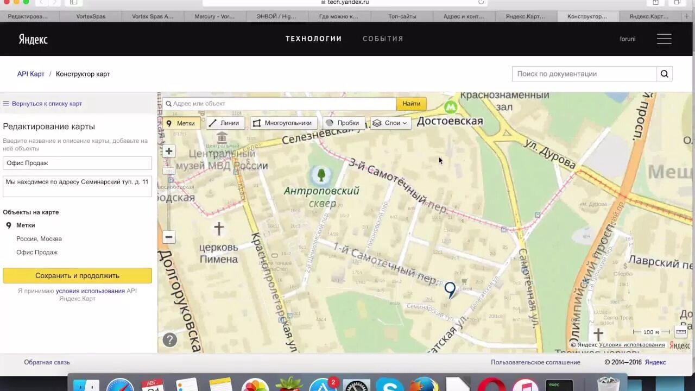Click the map zoom slider handle

click(x=169, y=171)
